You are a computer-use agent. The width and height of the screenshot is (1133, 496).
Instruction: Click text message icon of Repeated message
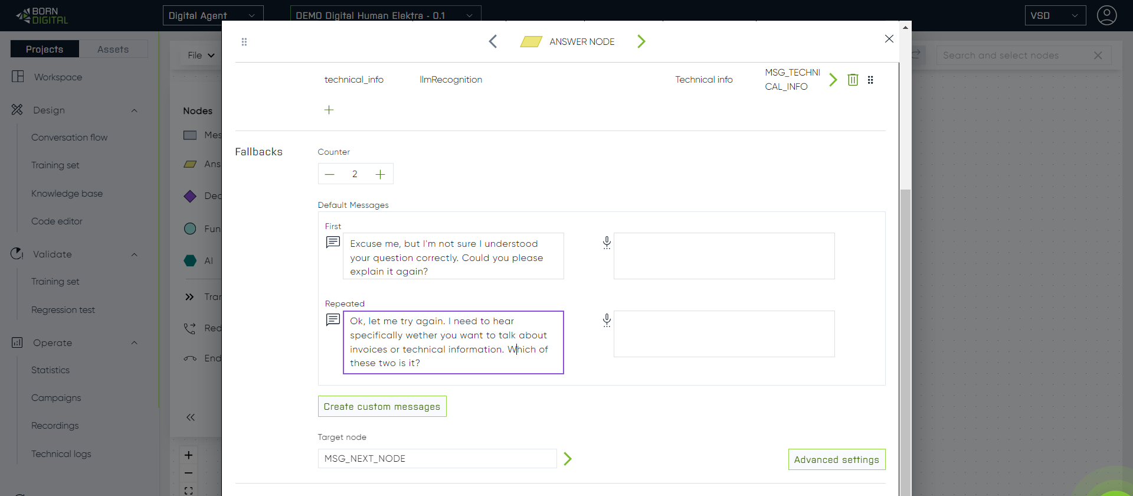(333, 320)
